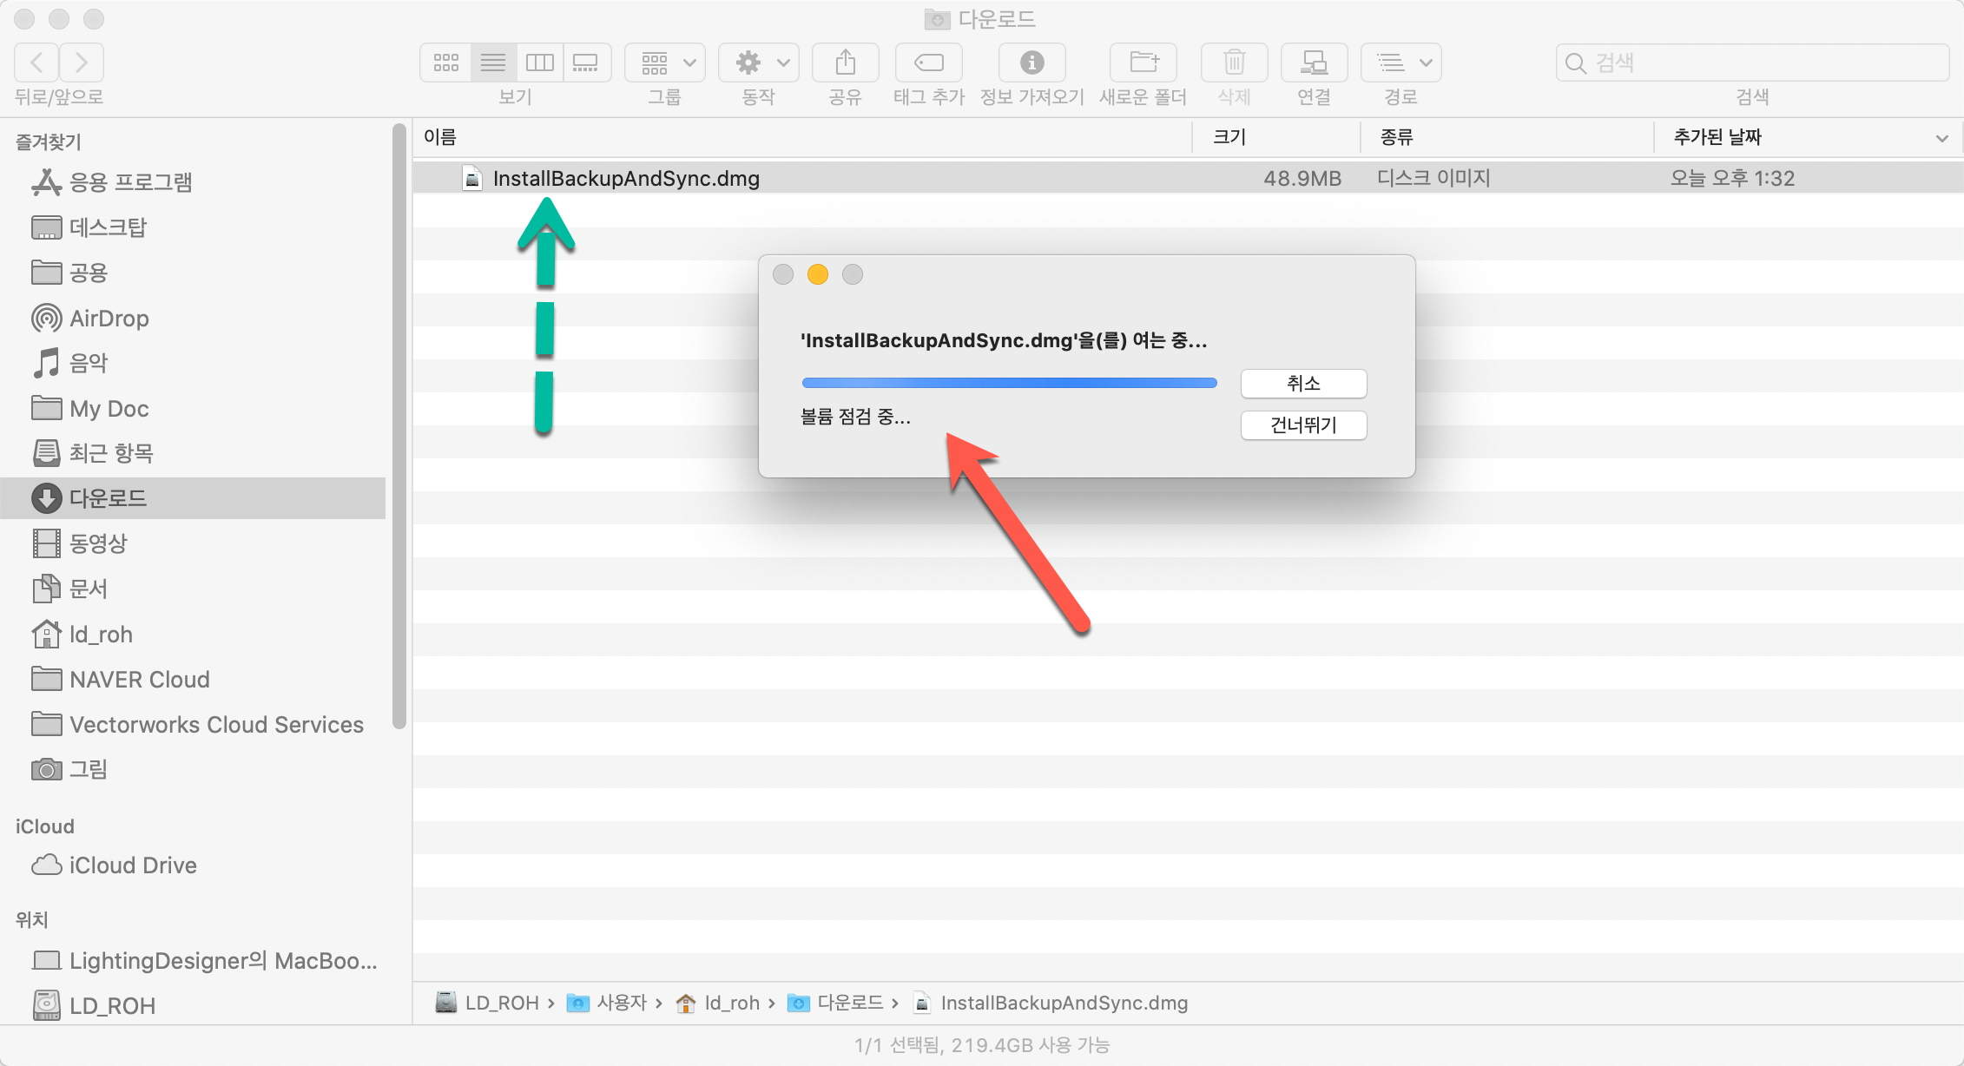Click the Get Info (정보 가져오기) icon
This screenshot has width=1964, height=1066.
coord(1031,63)
